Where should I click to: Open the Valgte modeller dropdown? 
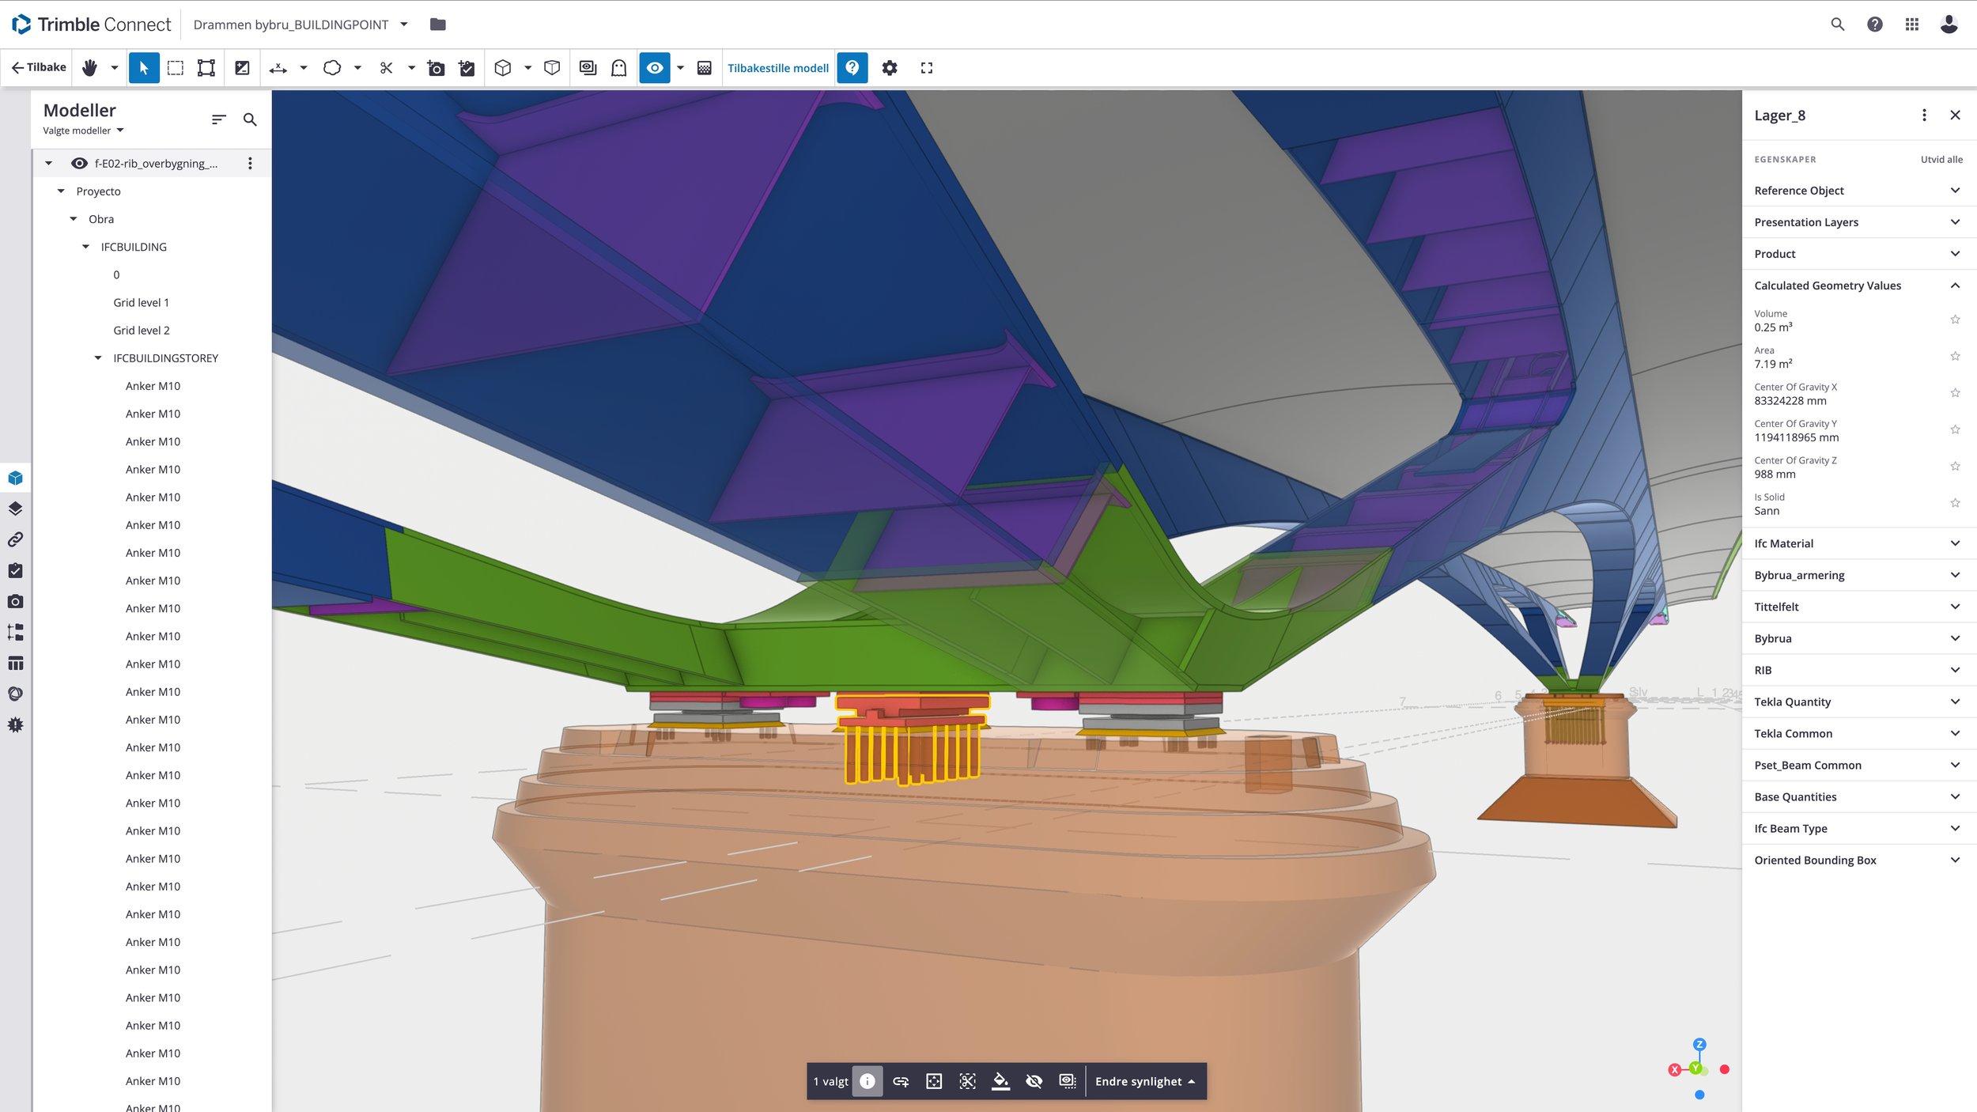click(x=83, y=130)
